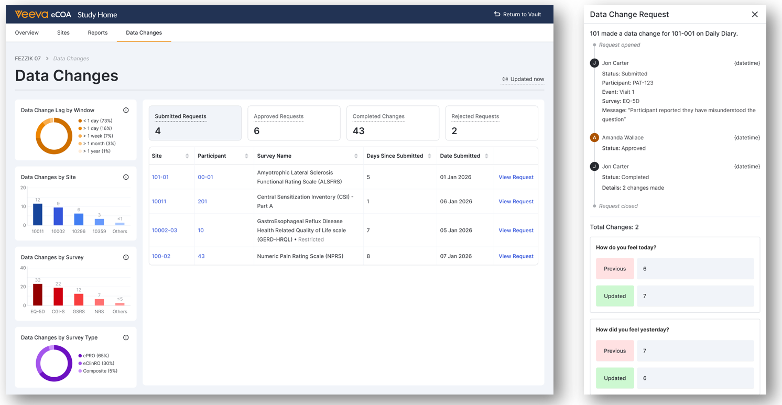782x405 pixels.
Task: Click info icon on Data Change Lag by Window
Action: (x=126, y=111)
